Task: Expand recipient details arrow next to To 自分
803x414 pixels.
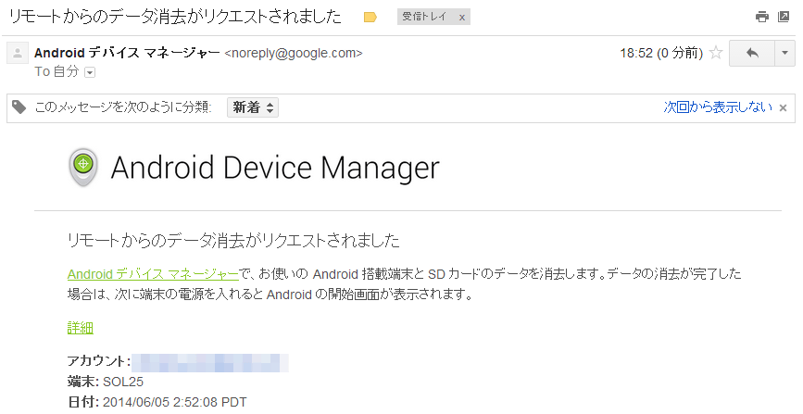Action: 90,73
